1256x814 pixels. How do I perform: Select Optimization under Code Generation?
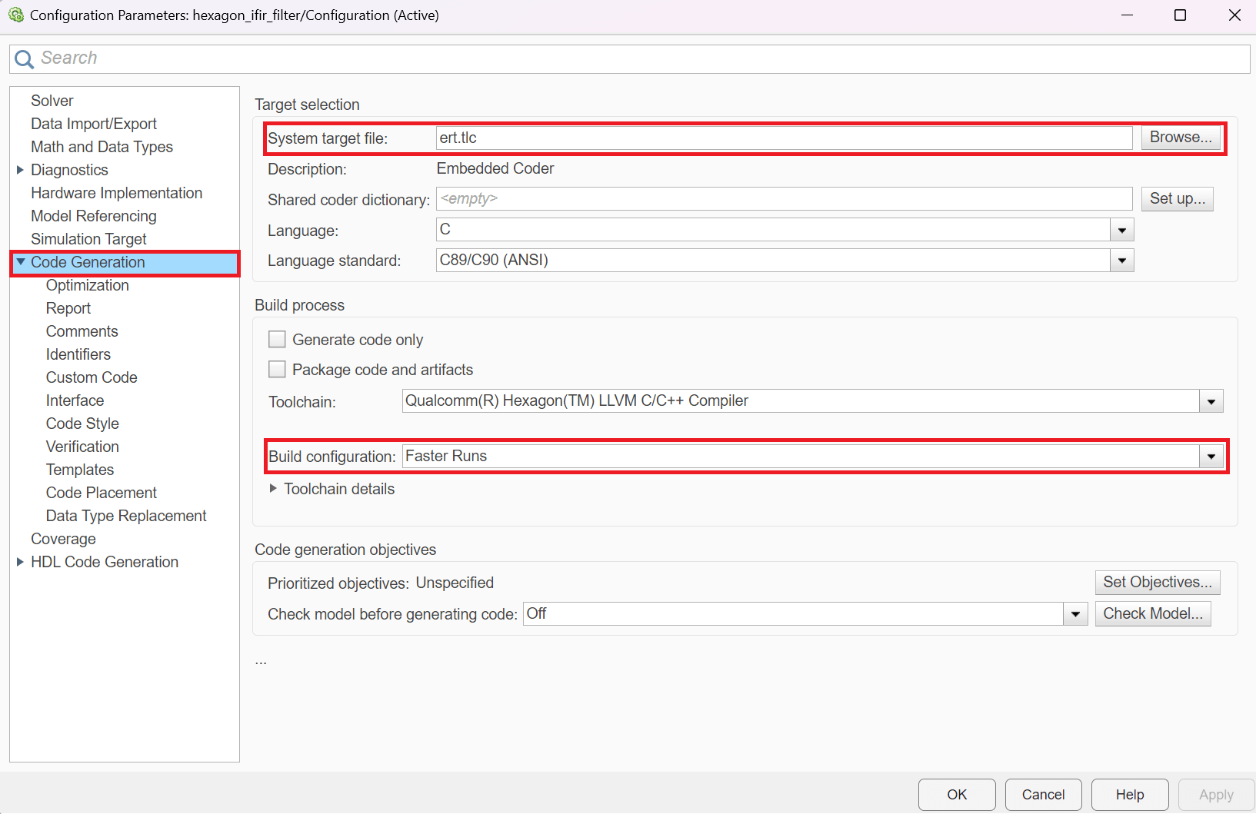tap(87, 285)
